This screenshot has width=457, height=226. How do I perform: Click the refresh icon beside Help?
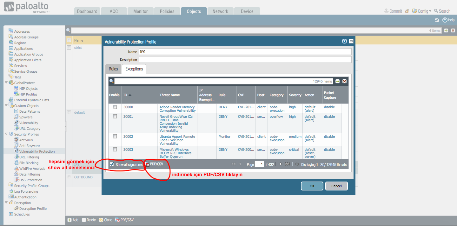point(437,20)
